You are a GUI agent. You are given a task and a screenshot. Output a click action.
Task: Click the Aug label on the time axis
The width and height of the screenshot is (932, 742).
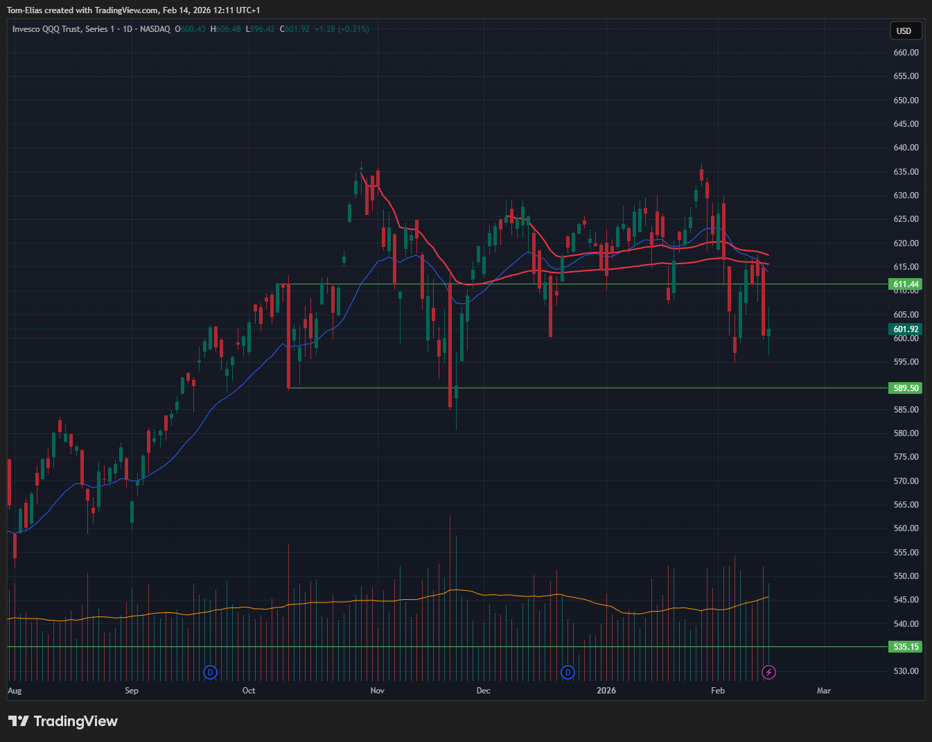[15, 691]
